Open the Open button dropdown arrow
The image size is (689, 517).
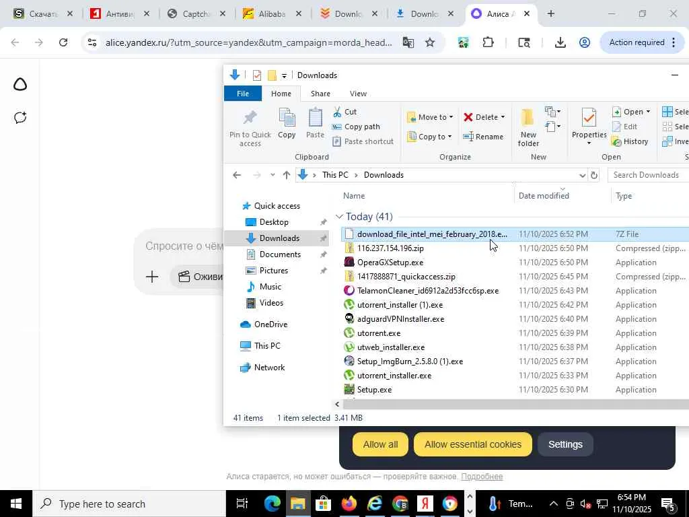coord(648,112)
